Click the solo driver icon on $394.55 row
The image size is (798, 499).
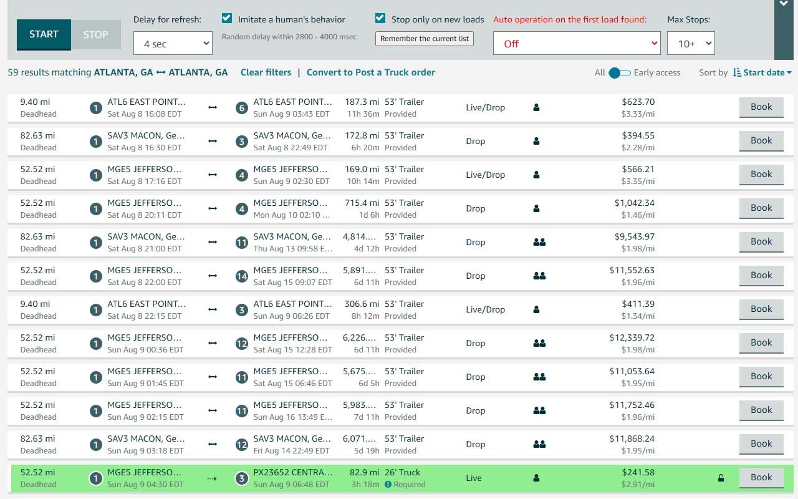pyautogui.click(x=536, y=142)
